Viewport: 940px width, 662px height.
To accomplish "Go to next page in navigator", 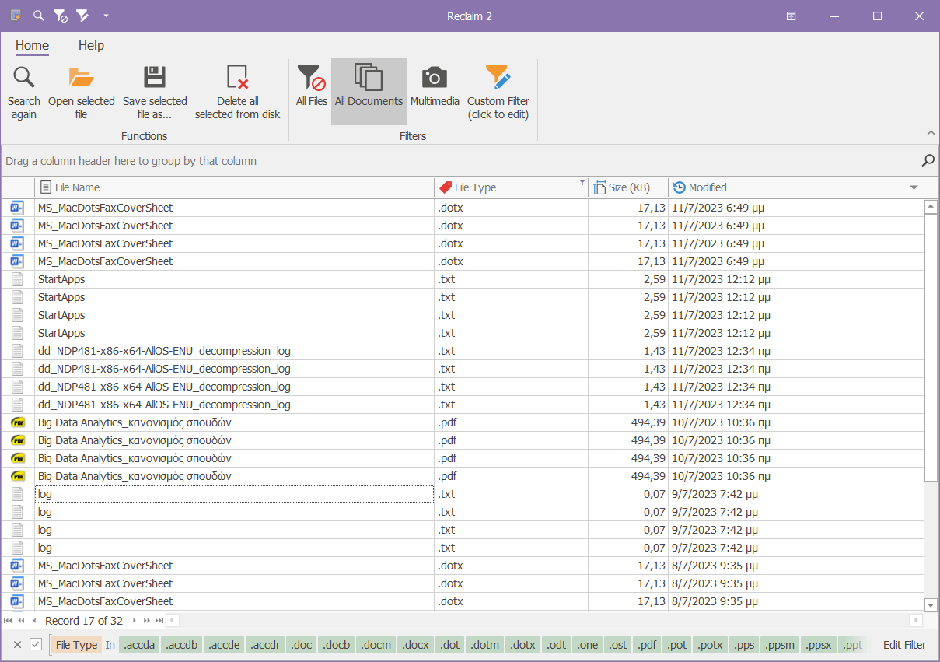I will (146, 621).
